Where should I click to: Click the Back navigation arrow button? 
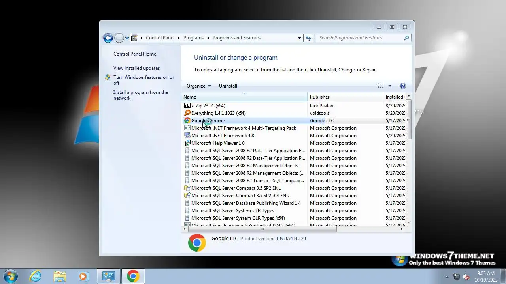point(108,38)
